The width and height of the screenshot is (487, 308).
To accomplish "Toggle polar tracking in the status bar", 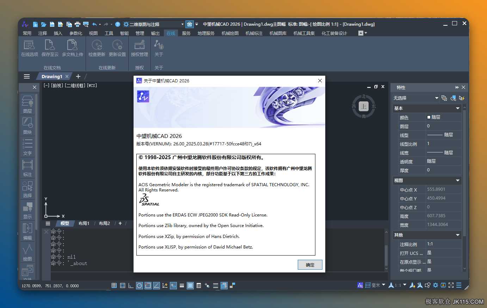I will [x=140, y=285].
